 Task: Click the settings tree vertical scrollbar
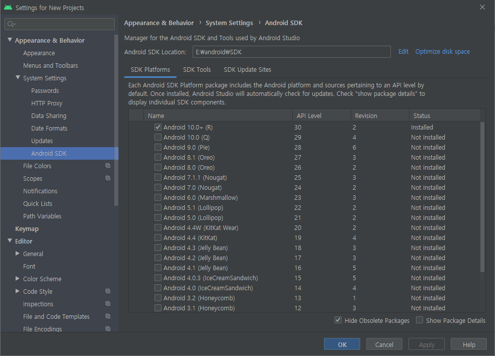[116, 120]
